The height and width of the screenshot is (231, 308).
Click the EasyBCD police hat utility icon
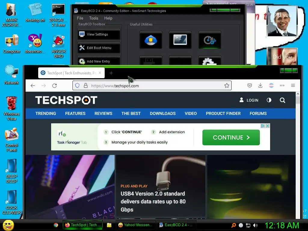point(151,40)
